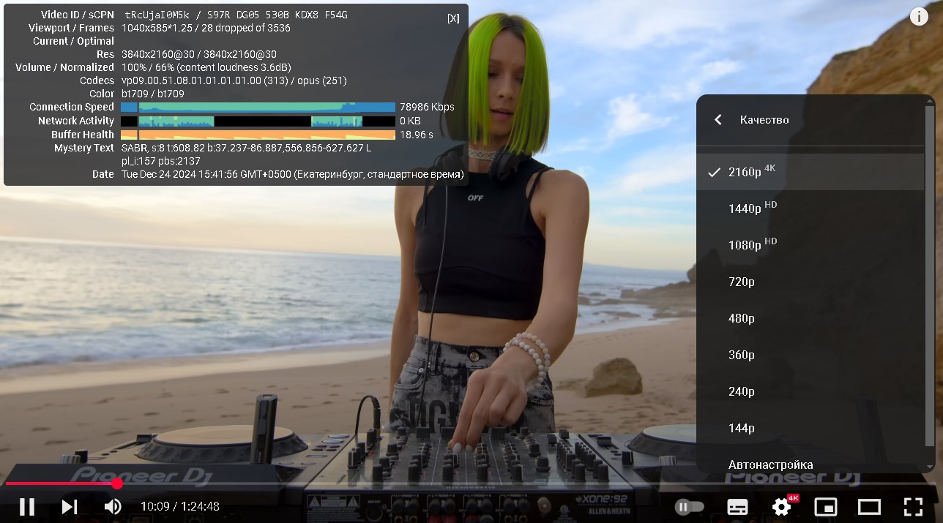The image size is (943, 523).
Task: Enable miniplayer mode
Action: click(826, 506)
